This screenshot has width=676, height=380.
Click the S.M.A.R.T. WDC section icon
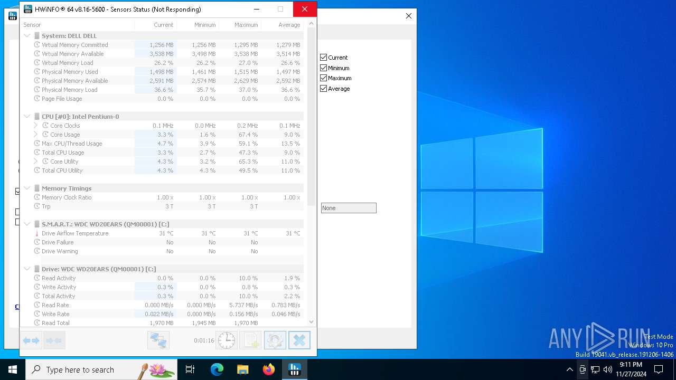click(x=37, y=224)
